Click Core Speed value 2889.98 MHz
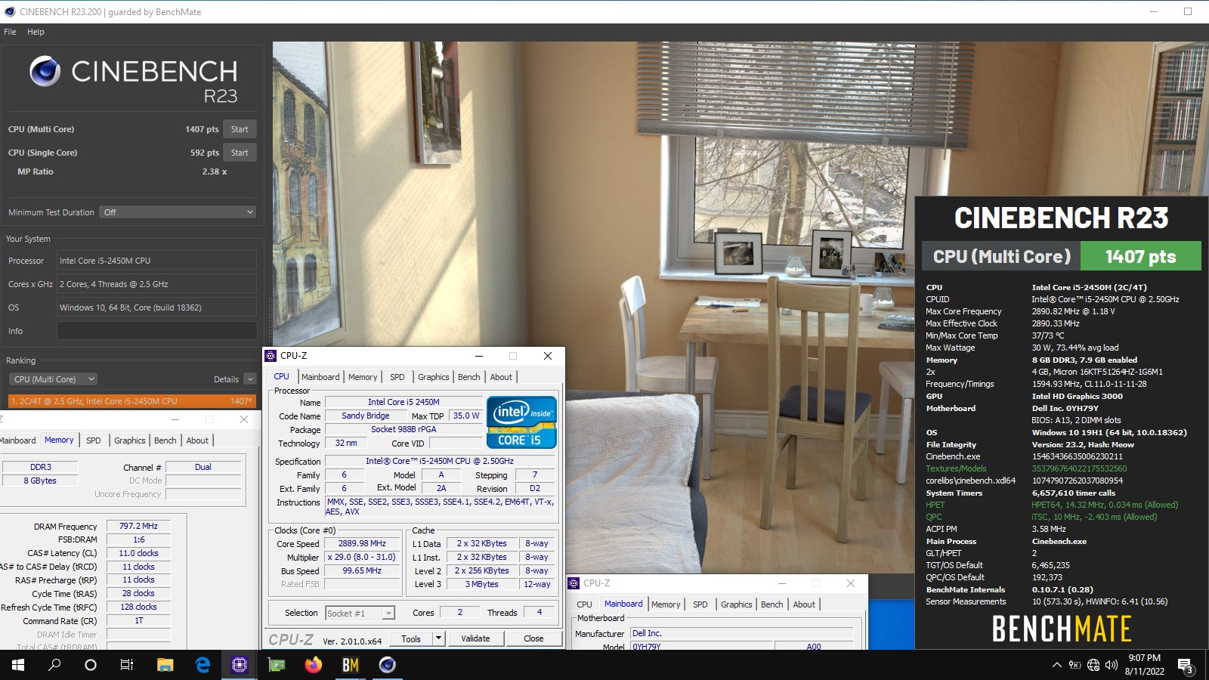Image resolution: width=1209 pixels, height=680 pixels. click(363, 543)
